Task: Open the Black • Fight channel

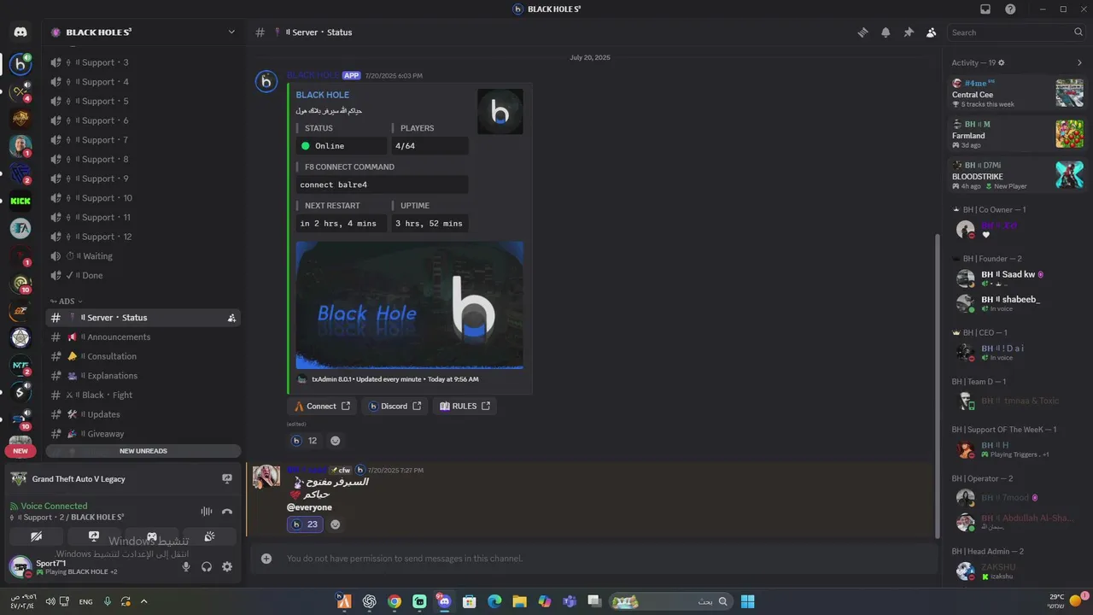Action: coord(143,395)
